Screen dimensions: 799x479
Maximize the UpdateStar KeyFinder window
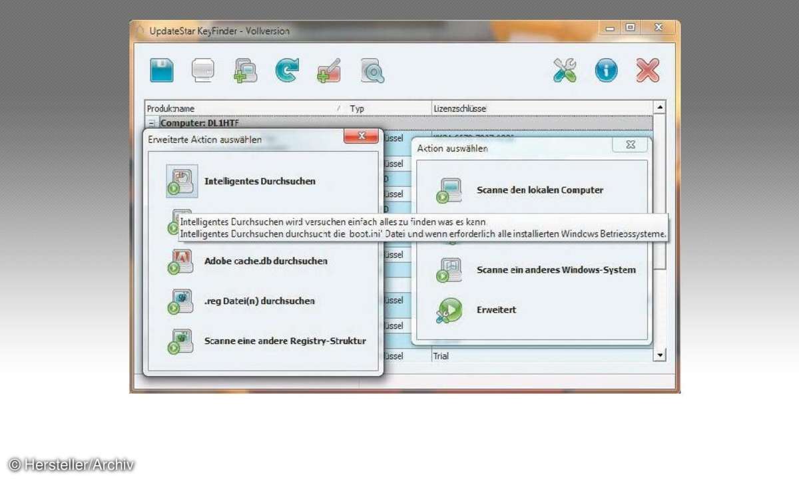point(630,28)
